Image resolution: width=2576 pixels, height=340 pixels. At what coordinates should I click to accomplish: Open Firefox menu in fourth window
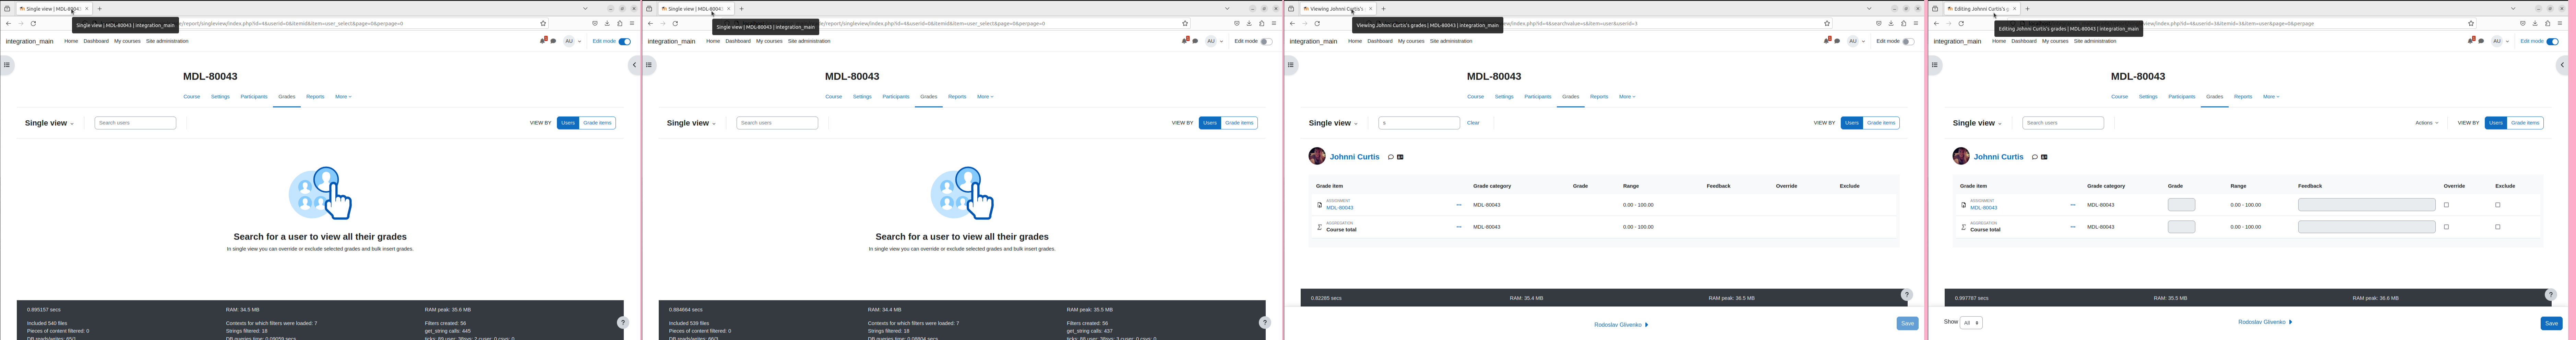click(2560, 23)
